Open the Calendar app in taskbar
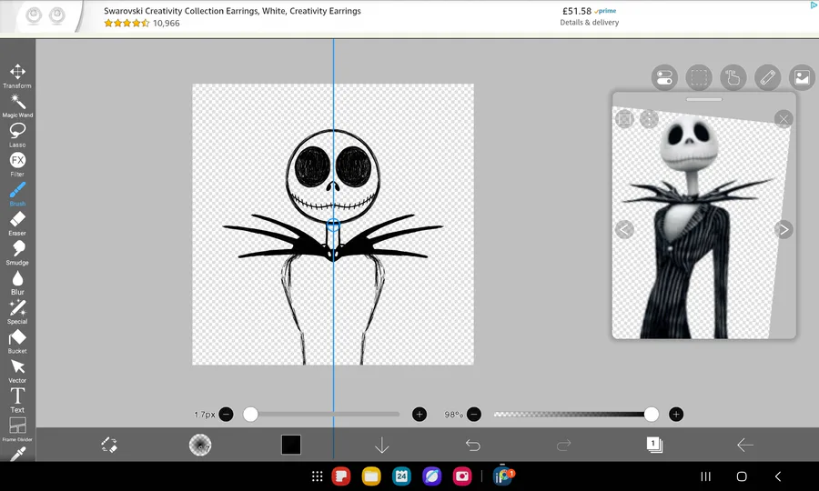Viewport: 819px width, 491px height. coord(401,476)
